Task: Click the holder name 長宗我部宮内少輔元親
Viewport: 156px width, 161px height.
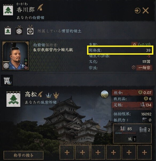Action: 53,50
